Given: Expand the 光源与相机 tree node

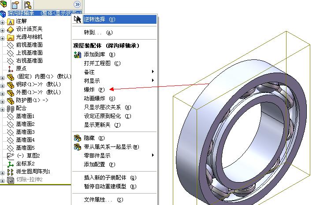Looking at the screenshot, I should tap(2, 38).
